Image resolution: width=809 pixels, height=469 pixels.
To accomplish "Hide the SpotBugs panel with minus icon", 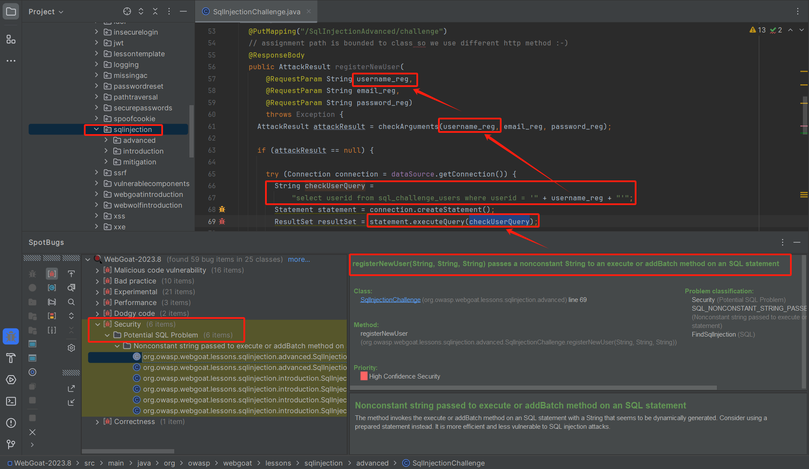I will [797, 242].
